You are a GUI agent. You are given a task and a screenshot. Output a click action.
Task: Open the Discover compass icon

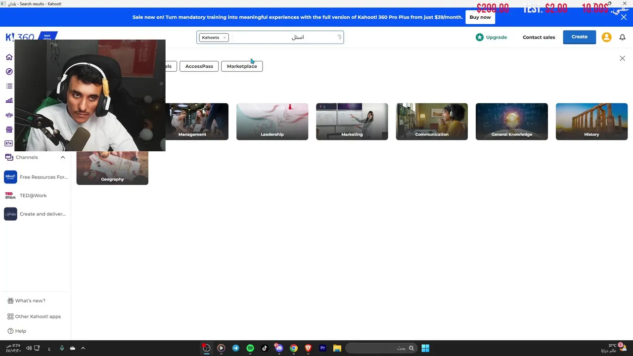click(x=9, y=72)
